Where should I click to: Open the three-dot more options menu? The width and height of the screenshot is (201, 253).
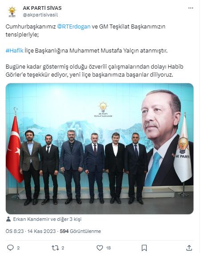click(191, 8)
